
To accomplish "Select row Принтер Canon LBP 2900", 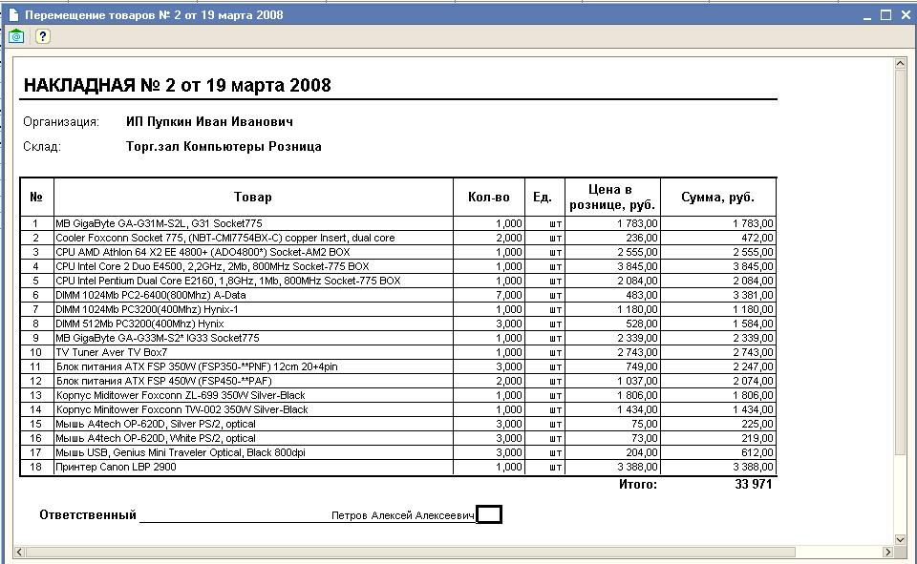I will [x=397, y=467].
